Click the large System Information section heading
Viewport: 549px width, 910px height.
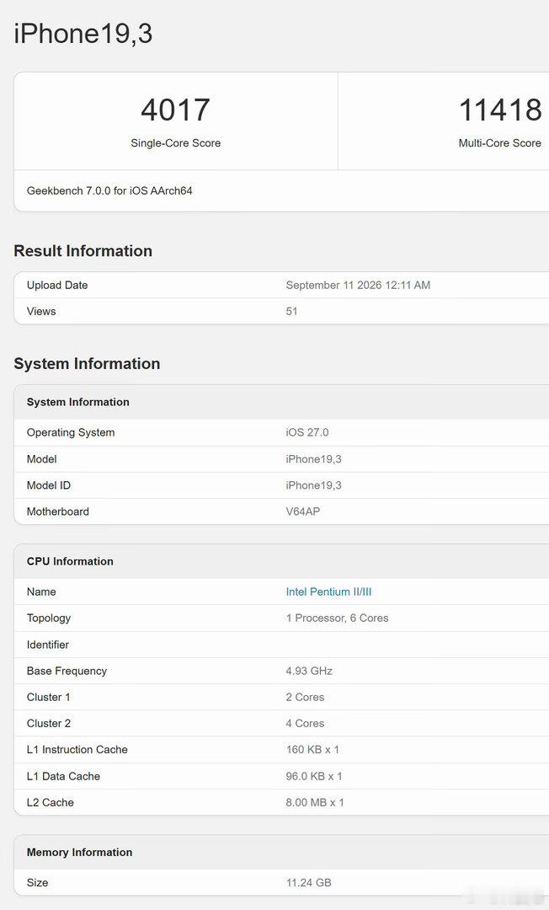pos(87,364)
